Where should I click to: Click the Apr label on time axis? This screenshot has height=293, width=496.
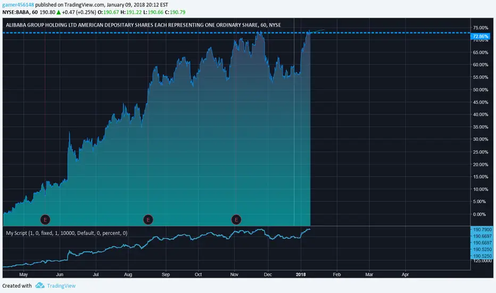pos(405,274)
